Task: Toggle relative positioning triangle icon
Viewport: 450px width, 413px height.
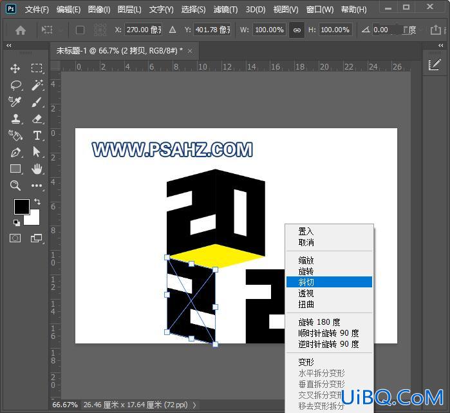Action: point(173,30)
